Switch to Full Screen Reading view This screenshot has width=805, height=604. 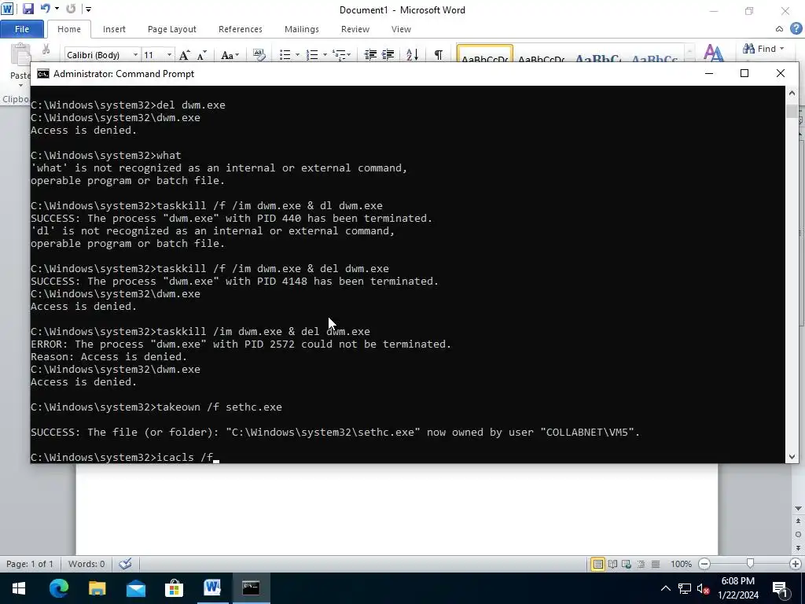click(612, 564)
